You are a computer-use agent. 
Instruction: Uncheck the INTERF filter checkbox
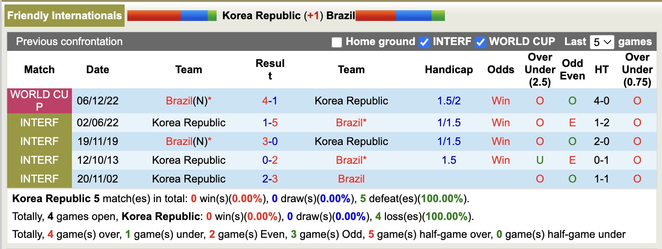pos(424,42)
